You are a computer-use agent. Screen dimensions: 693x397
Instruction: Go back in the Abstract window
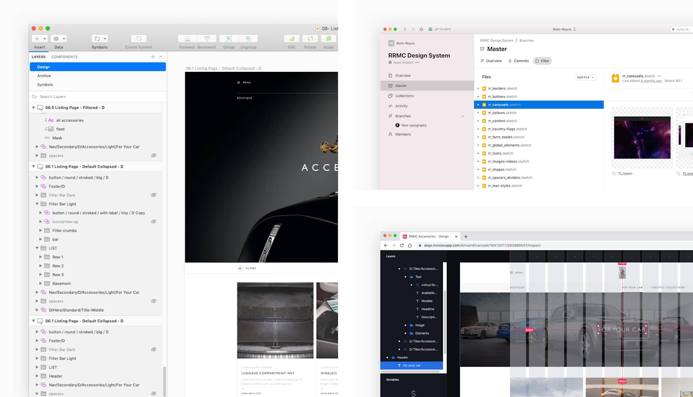pos(405,29)
